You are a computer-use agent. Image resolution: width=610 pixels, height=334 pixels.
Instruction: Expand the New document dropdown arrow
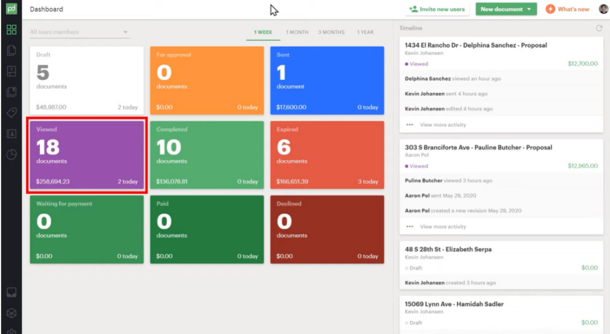coord(529,9)
